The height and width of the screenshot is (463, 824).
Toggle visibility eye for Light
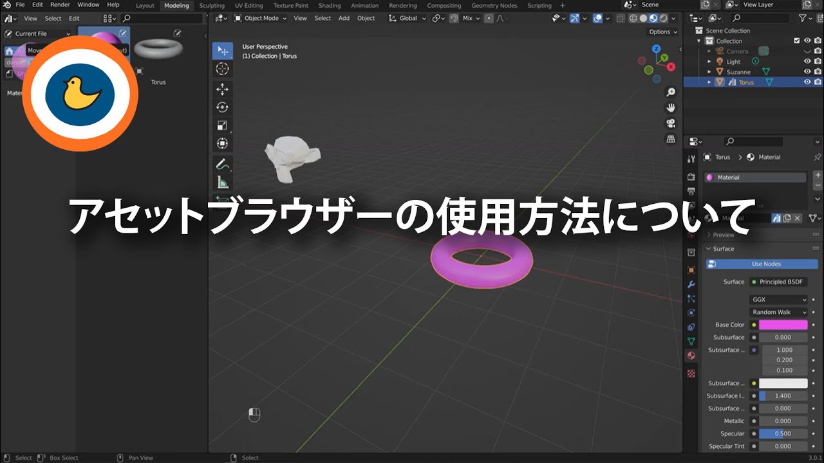[x=807, y=62]
